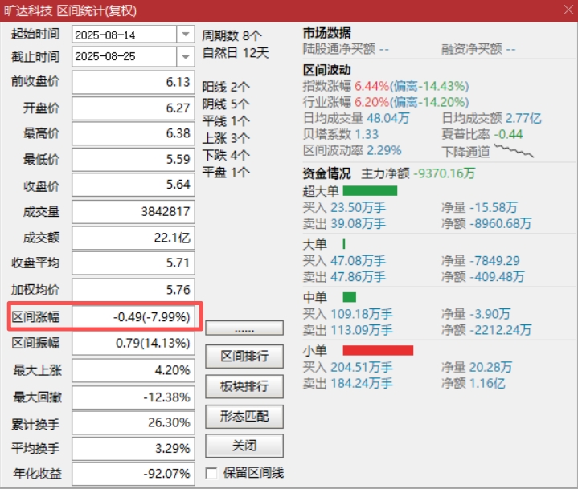Toggle the 保留区间线 checkbox

pos(211,473)
